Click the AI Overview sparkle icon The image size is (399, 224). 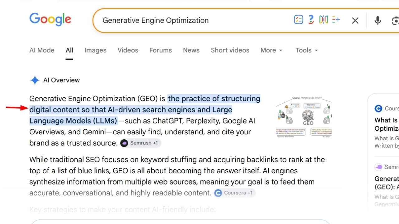click(35, 80)
